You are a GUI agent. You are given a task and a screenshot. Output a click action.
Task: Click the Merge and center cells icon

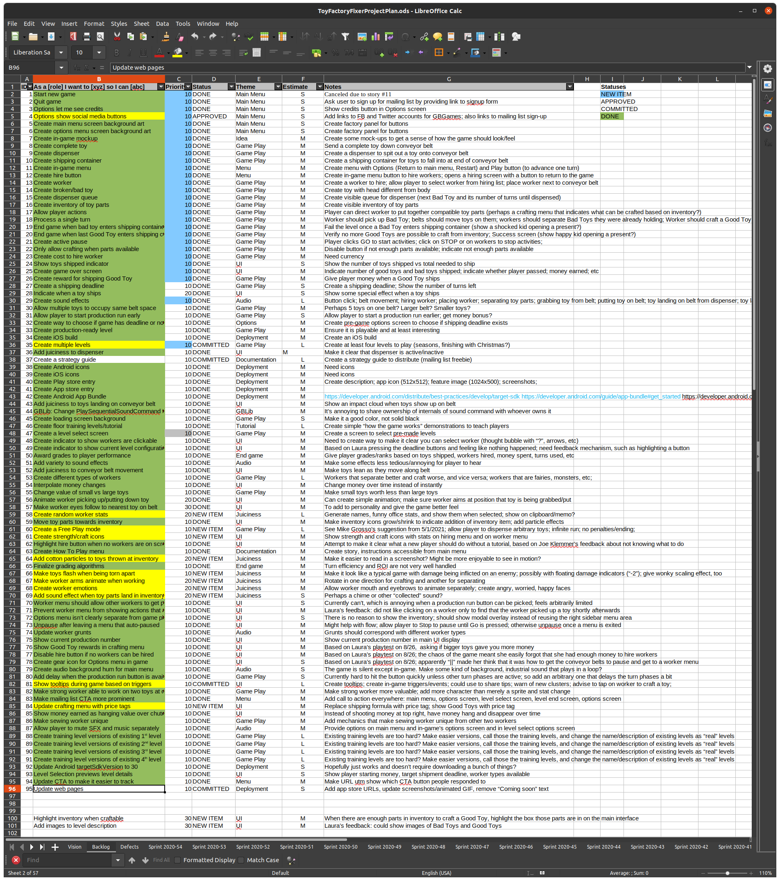pyautogui.click(x=257, y=52)
